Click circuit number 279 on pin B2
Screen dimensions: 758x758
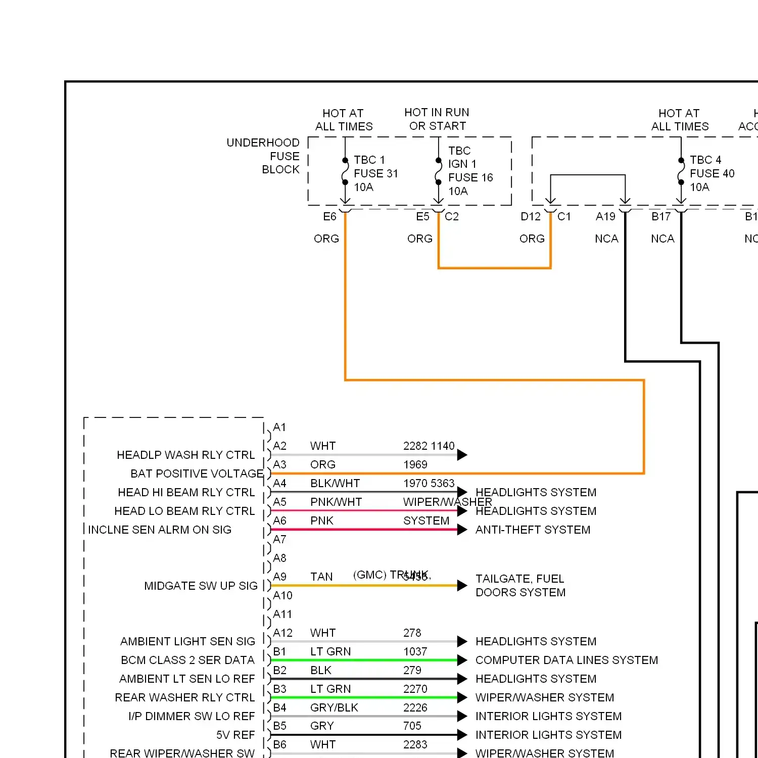click(x=412, y=670)
